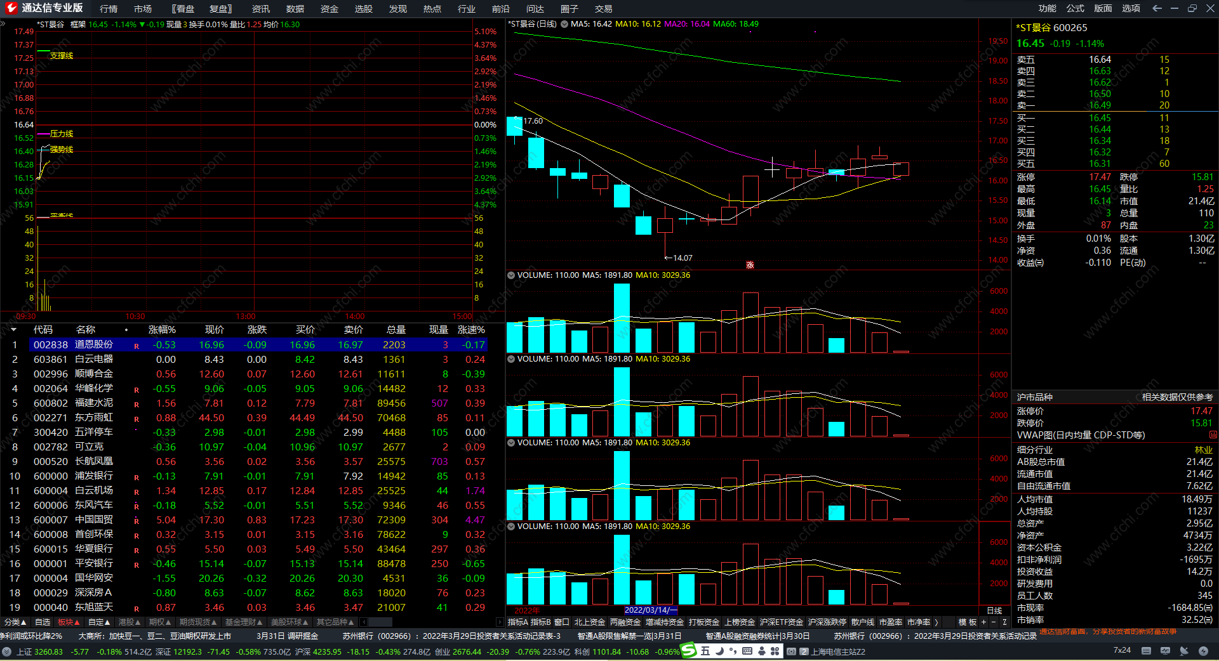This screenshot has height=661, width=1219.
Task: Click the 北上资金 indicator button
Action: [590, 622]
